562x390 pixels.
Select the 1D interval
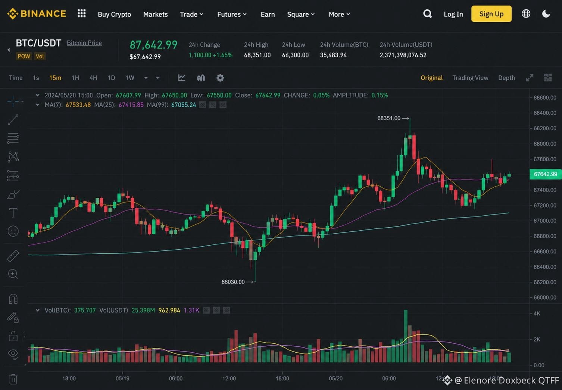111,78
